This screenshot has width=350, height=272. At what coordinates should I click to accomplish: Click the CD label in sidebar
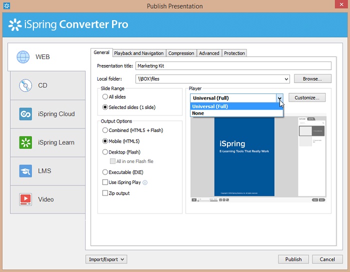[42, 85]
